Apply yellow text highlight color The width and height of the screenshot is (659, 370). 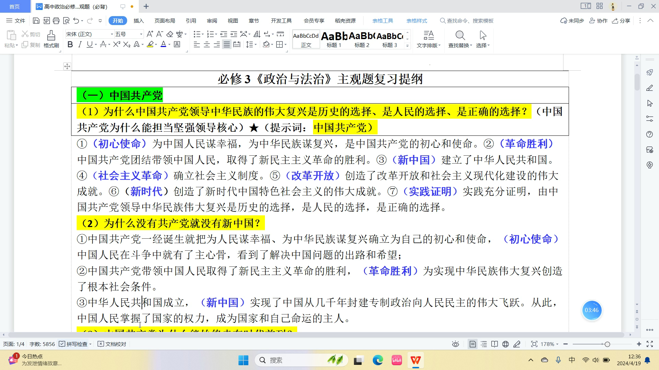point(150,45)
